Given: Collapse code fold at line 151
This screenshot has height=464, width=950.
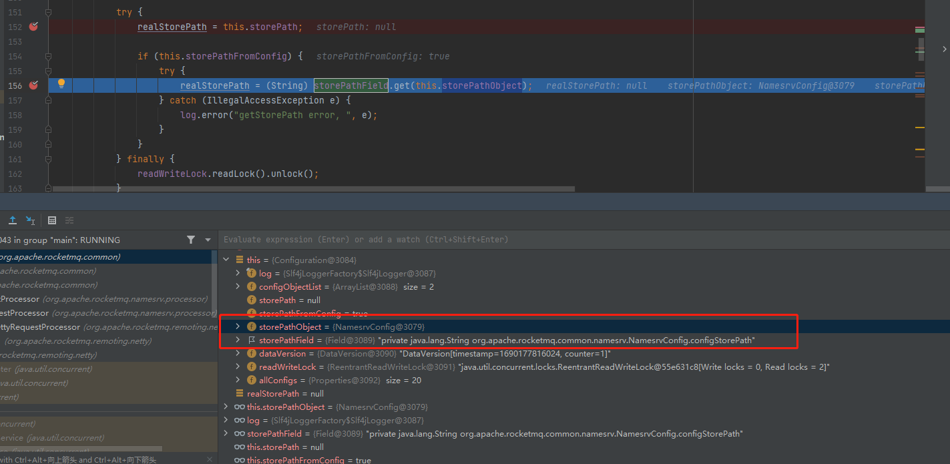Looking at the screenshot, I should [x=48, y=12].
